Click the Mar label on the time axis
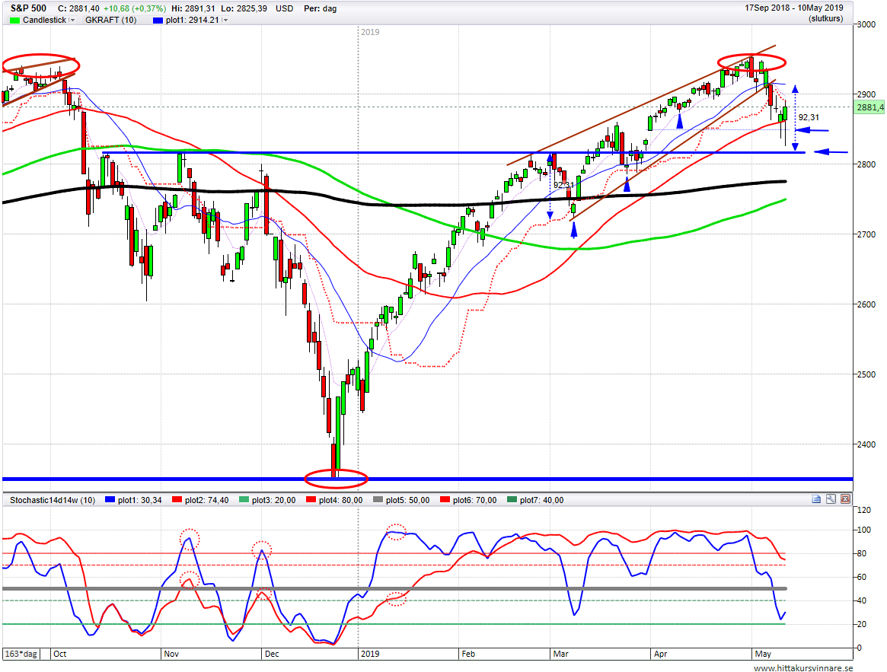This screenshot has width=887, height=672. point(560,654)
